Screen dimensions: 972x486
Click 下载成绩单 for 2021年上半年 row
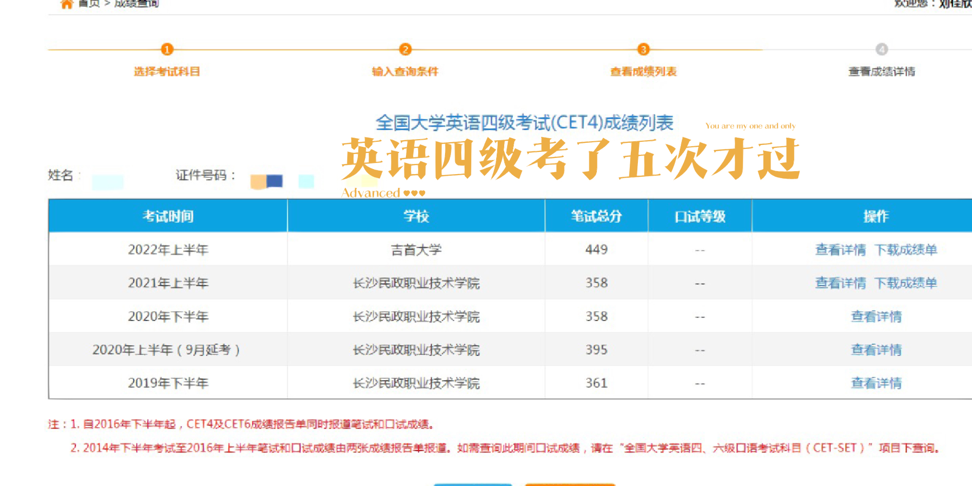(x=906, y=283)
